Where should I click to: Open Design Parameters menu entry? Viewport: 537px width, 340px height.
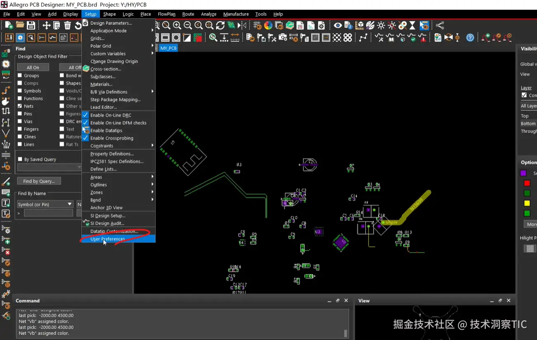118,23
